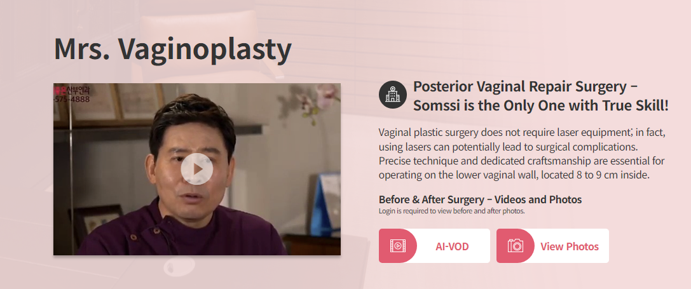Click the 575-4888 phone number overlay
The height and width of the screenshot is (289, 691).
(x=72, y=100)
